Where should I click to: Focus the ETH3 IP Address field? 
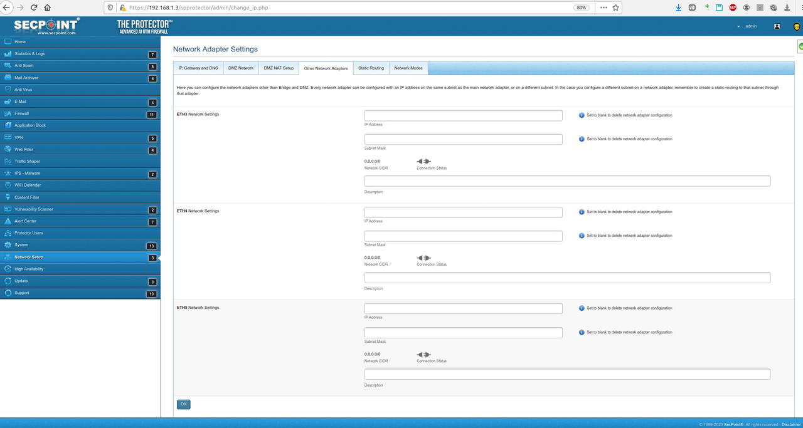(x=463, y=115)
